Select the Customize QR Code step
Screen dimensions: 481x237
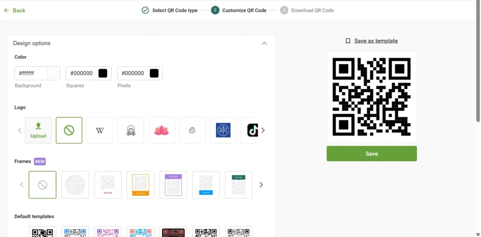(x=239, y=10)
